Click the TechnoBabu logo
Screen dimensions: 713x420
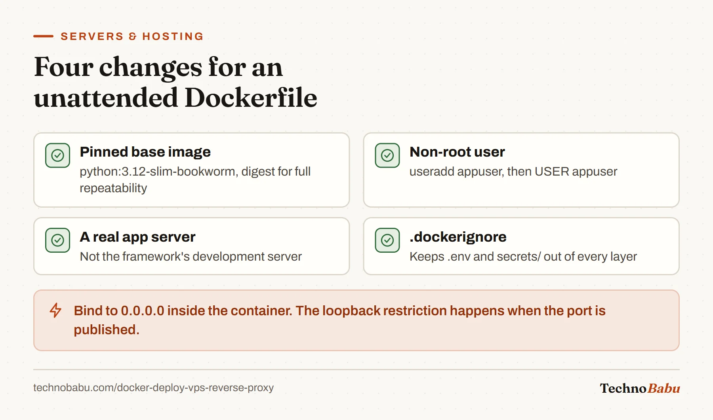(x=640, y=388)
